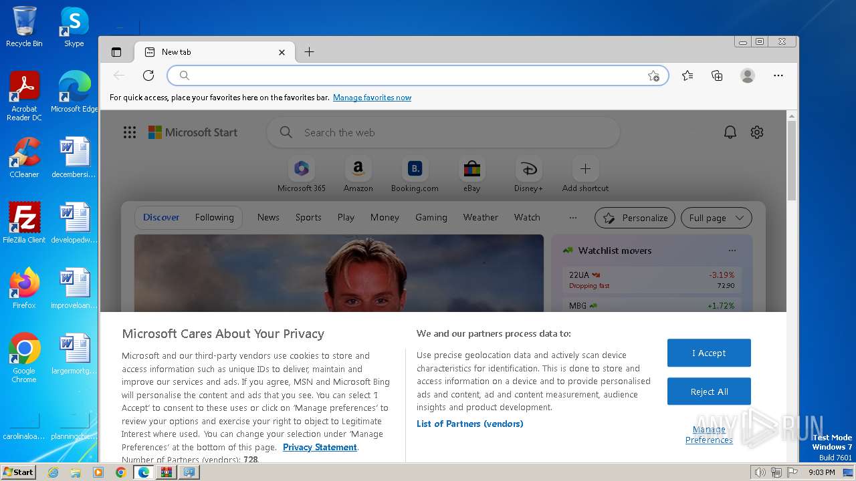Open Recycle Bin on desktop
The width and height of the screenshot is (856, 481).
(x=24, y=27)
